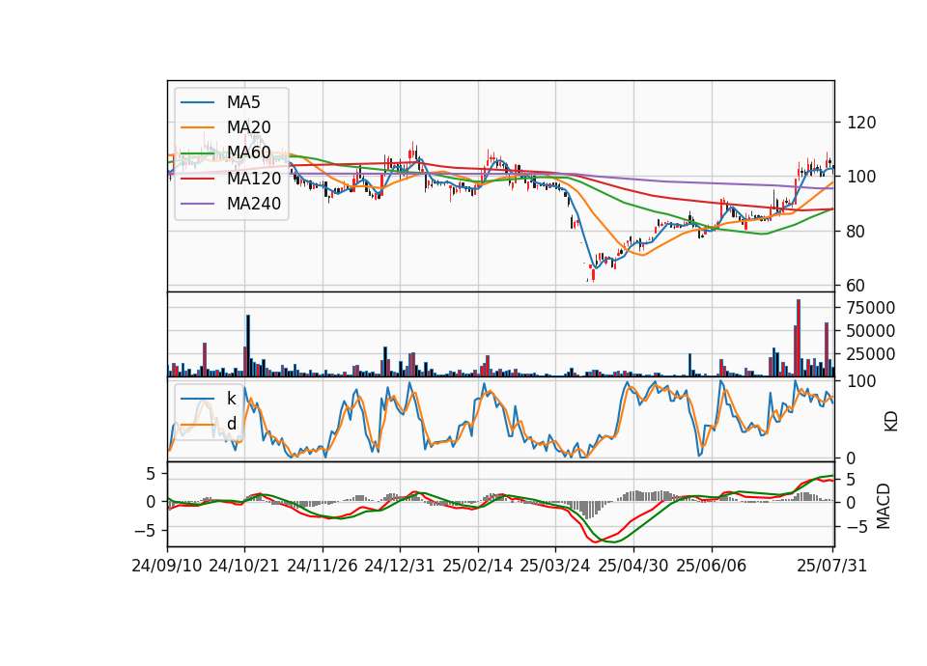Viewport: 927px width, 666px height.
Task: Click the 50000 volume axis label
Action: tap(871, 331)
